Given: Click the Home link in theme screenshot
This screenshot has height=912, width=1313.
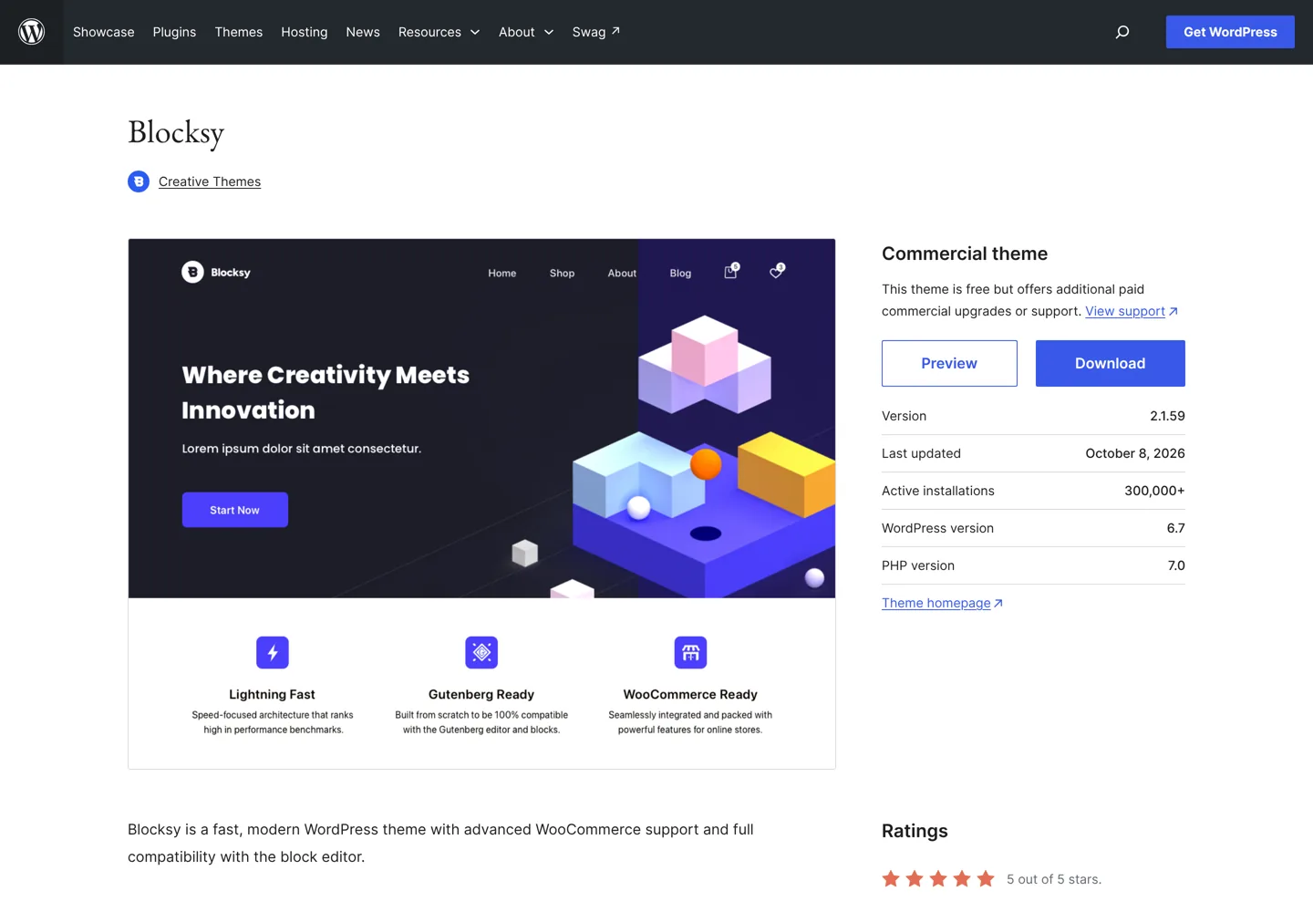Looking at the screenshot, I should 501,273.
